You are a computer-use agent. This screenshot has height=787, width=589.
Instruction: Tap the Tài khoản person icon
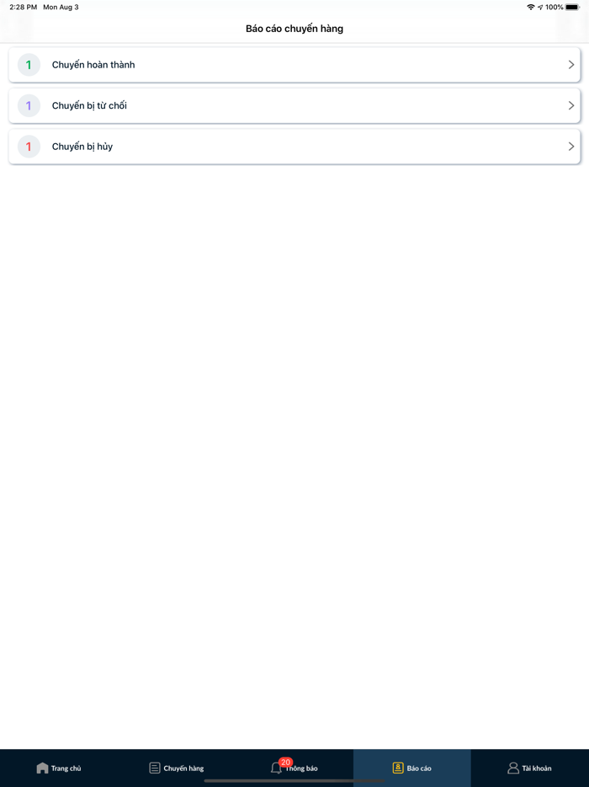[512, 768]
